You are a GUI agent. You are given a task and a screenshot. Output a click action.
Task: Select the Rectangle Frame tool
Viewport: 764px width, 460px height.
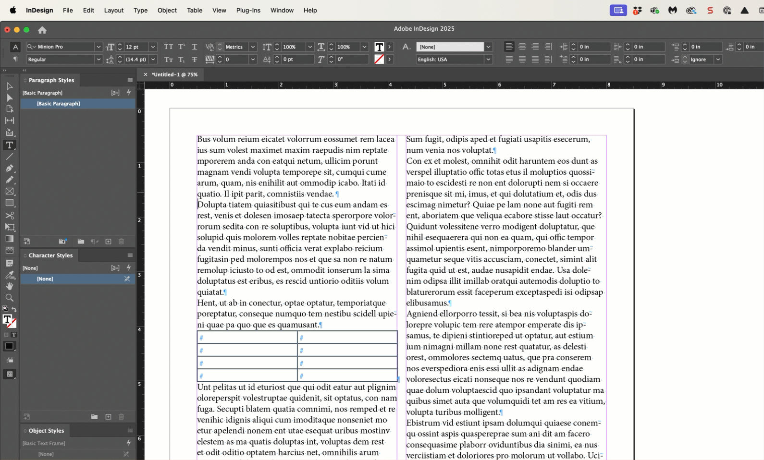(9, 191)
